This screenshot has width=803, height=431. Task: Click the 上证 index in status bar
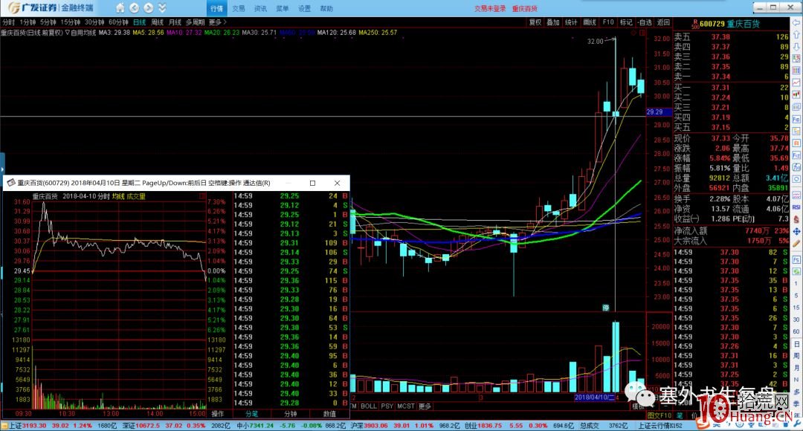pos(28,426)
